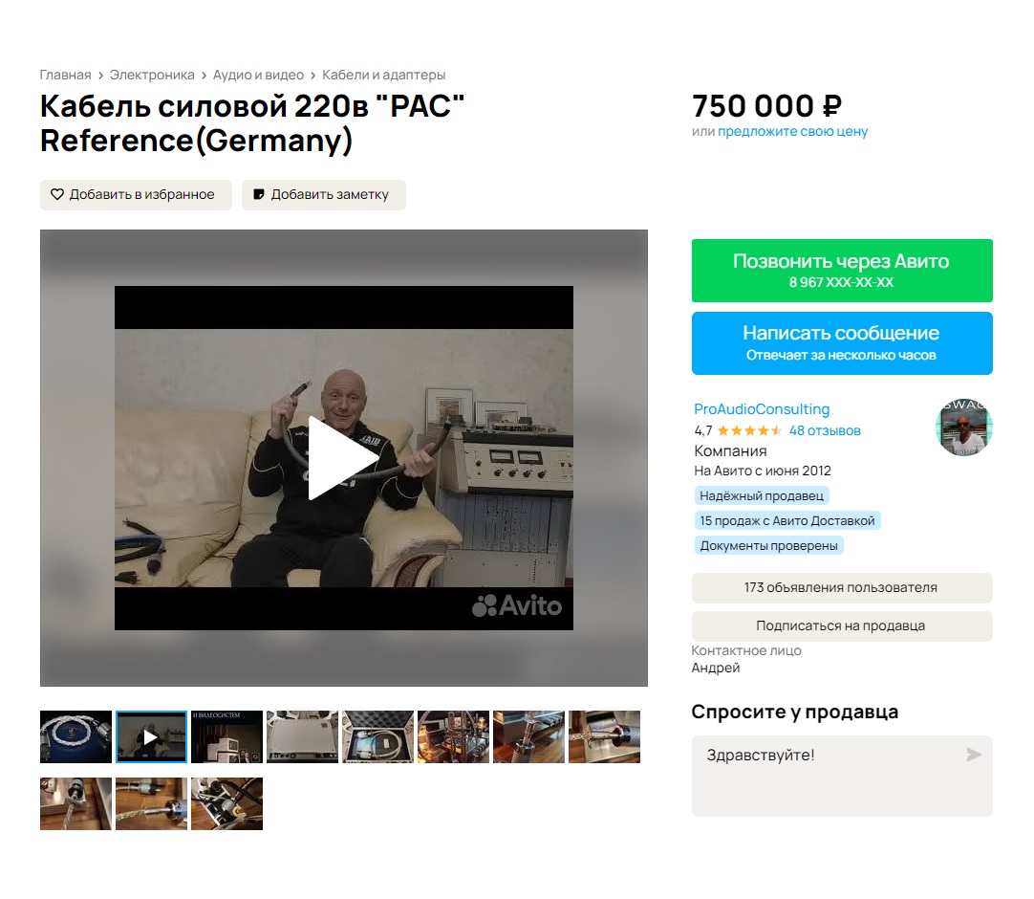The width and height of the screenshot is (1034, 899).
Task: Call via Позвонить через Авито button
Action: 842,271
